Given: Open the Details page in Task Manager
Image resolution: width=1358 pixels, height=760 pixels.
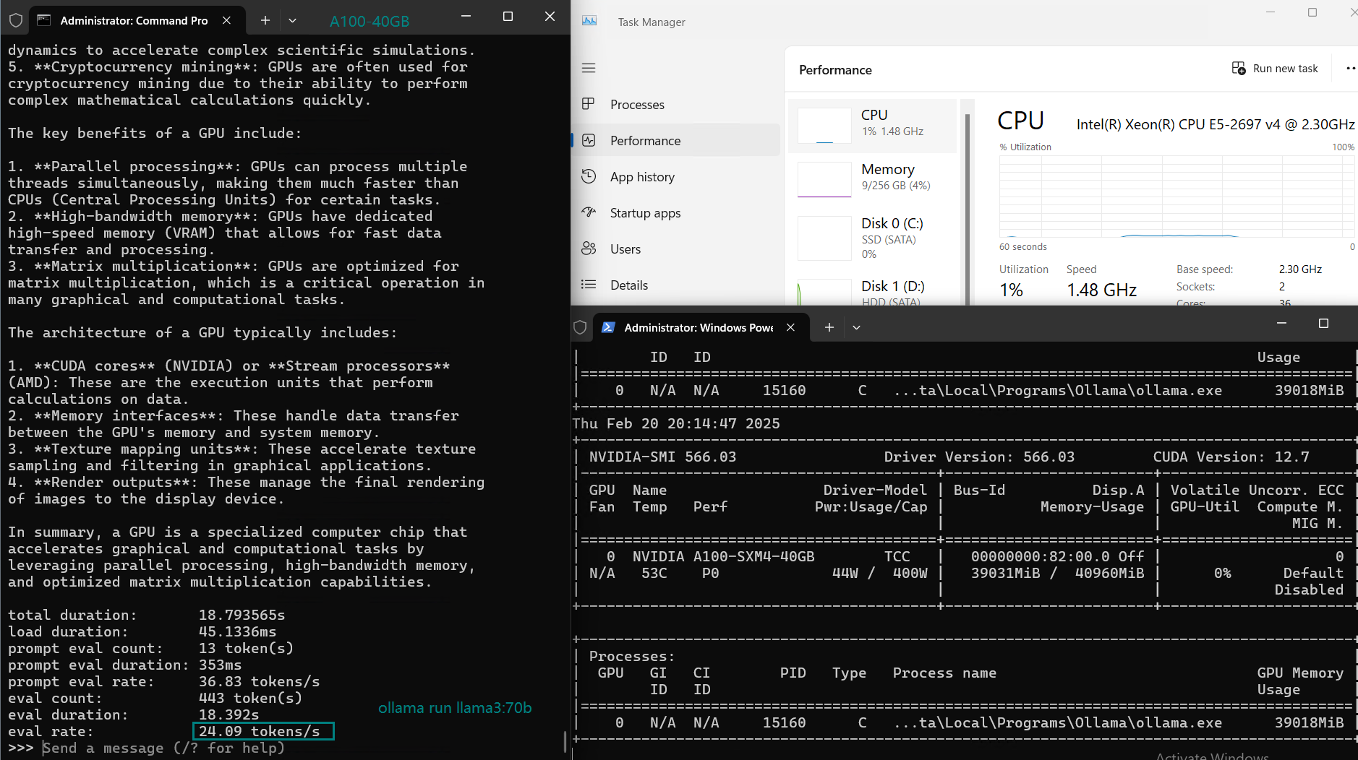Looking at the screenshot, I should 676,285.
